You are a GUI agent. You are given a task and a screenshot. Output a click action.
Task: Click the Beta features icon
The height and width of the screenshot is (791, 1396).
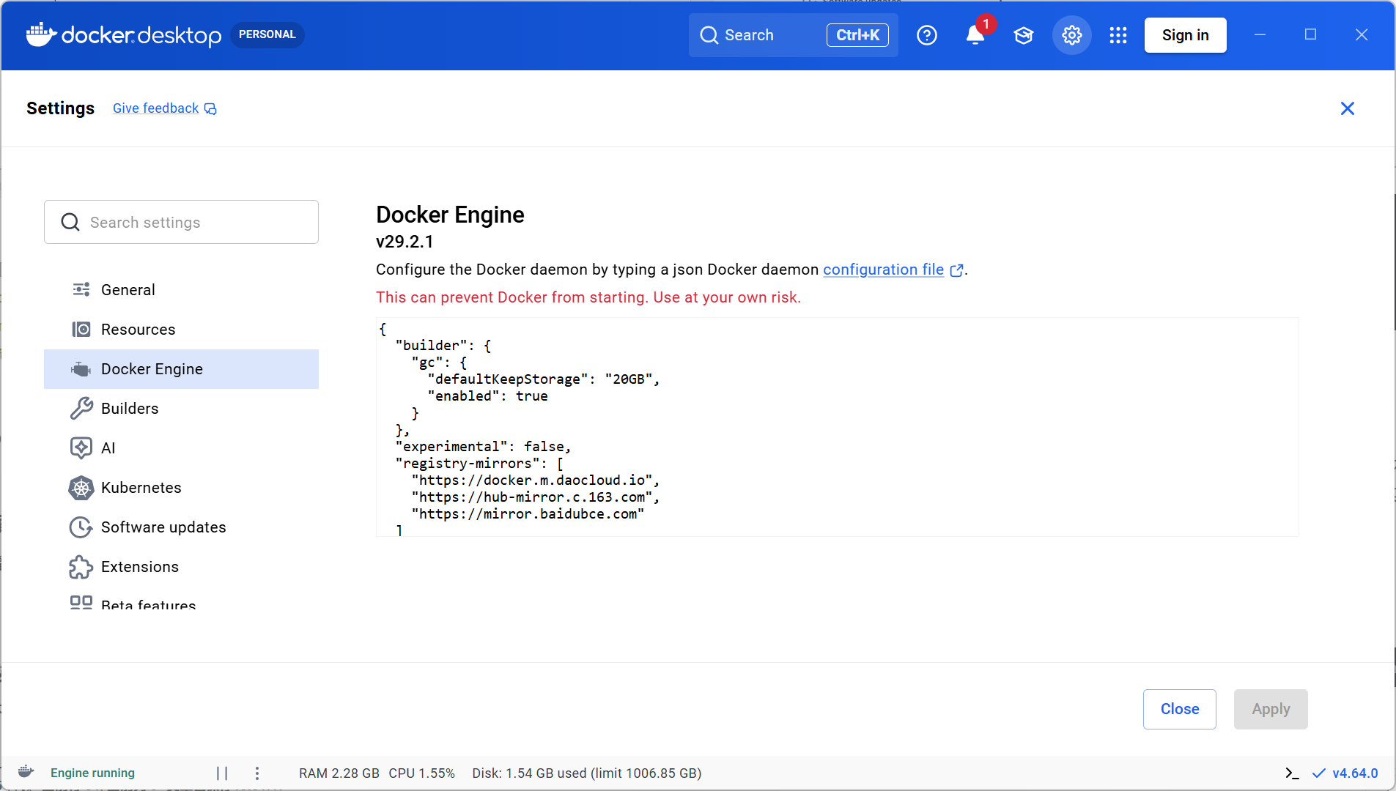click(81, 602)
